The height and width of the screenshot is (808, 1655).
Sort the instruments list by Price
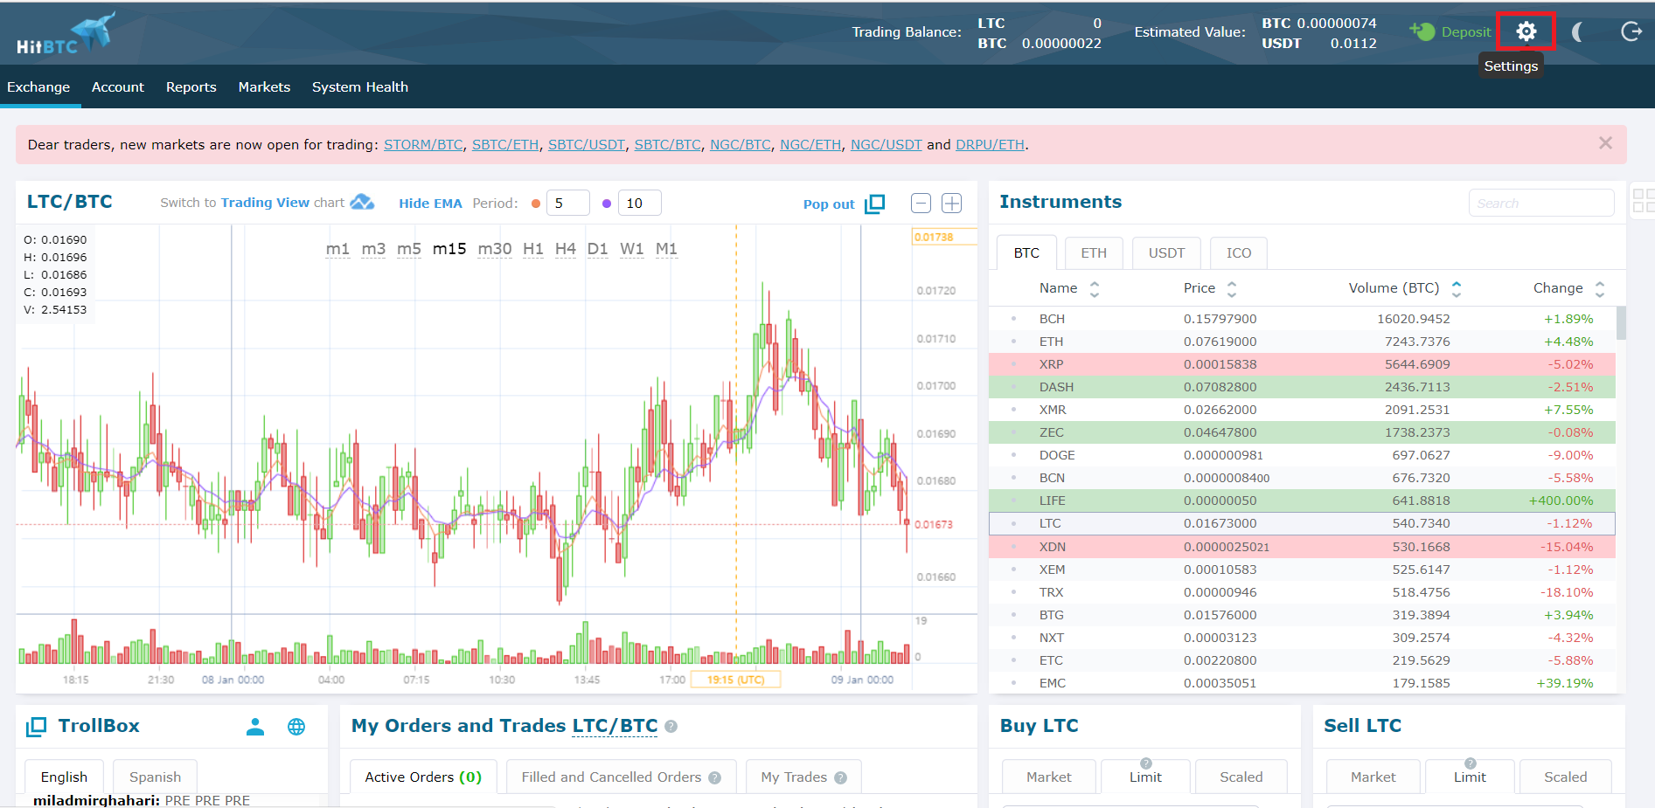click(1232, 287)
